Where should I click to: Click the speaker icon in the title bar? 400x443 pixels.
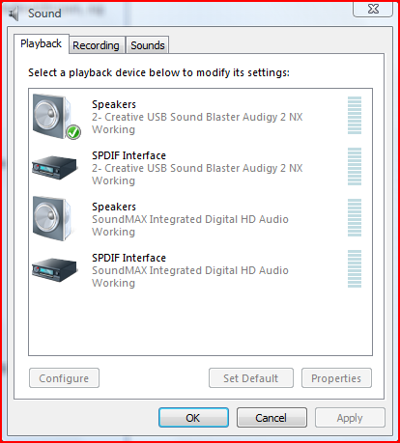coord(14,14)
